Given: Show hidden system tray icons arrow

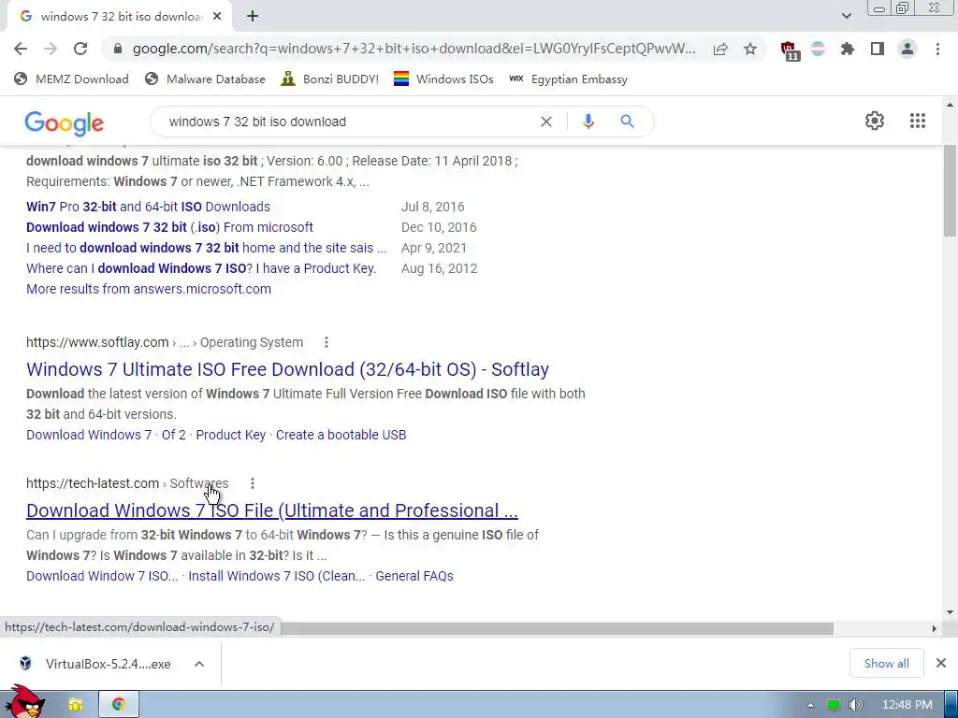Looking at the screenshot, I should [810, 705].
